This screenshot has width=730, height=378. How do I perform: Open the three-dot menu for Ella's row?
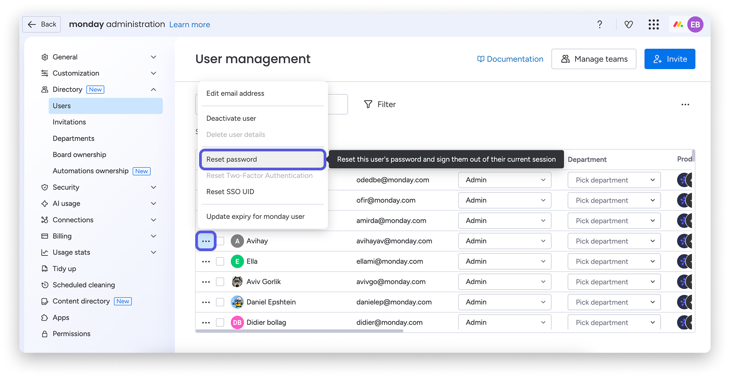(206, 262)
